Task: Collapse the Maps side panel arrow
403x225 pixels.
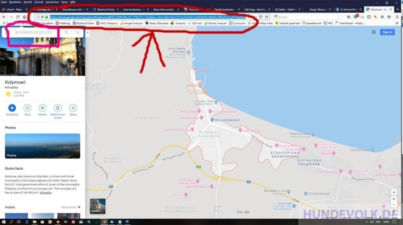Action: coord(87,33)
